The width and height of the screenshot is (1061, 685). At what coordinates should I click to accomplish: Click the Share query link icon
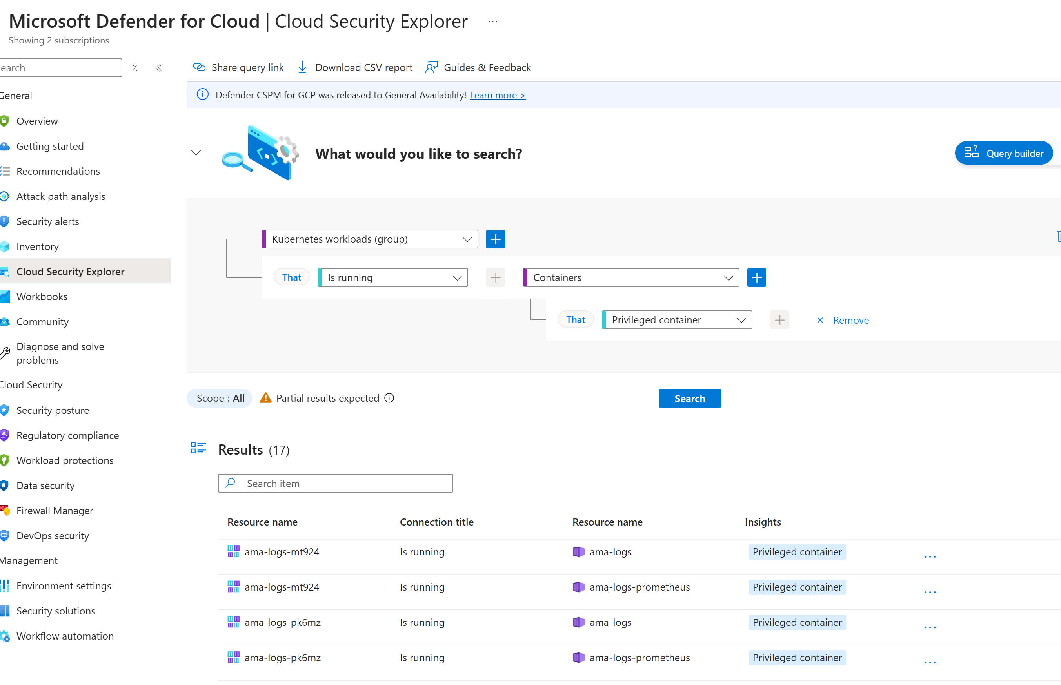pyautogui.click(x=199, y=67)
